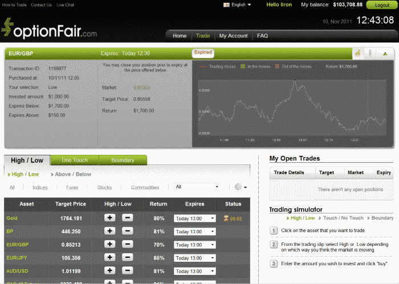399x284 pixels.
Task: Click the Logout button
Action: (x=382, y=5)
